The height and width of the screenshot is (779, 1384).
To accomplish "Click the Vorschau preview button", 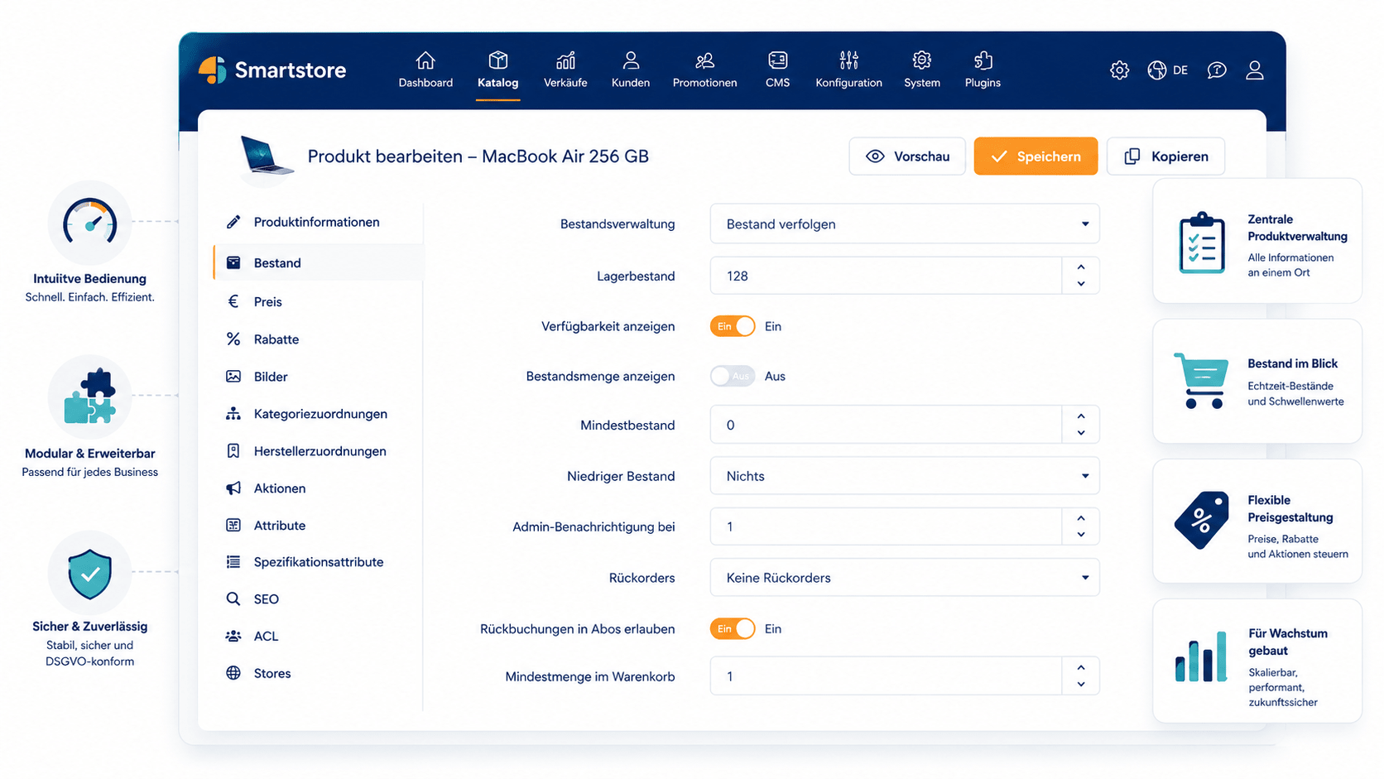I will pyautogui.click(x=907, y=156).
